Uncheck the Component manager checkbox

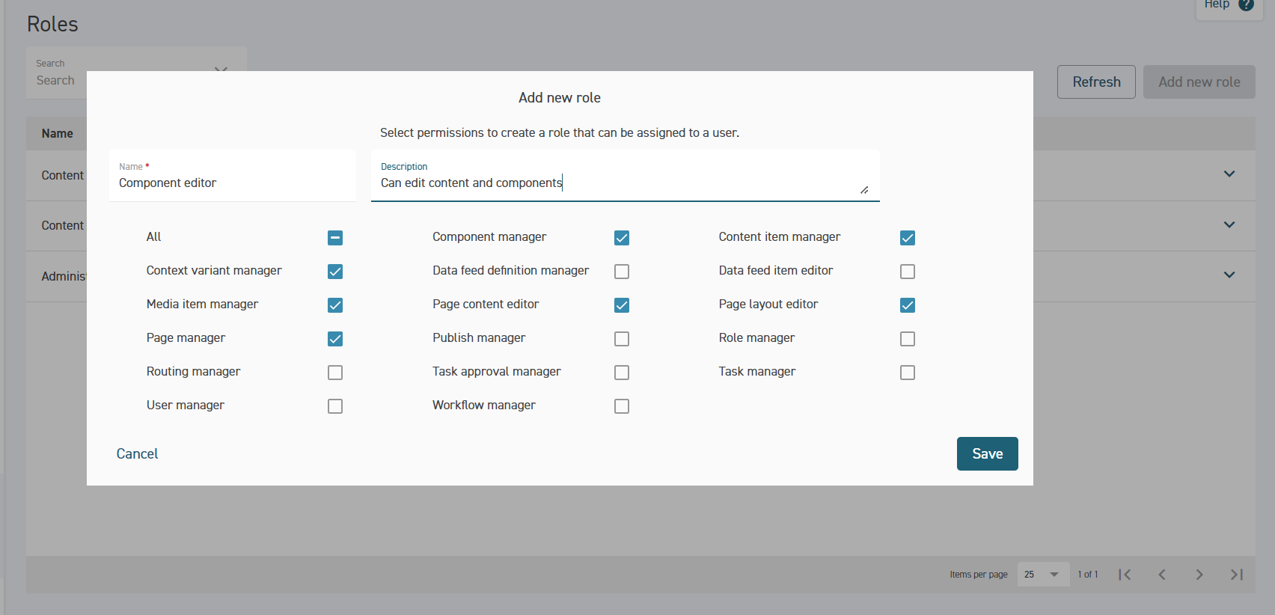coord(622,238)
